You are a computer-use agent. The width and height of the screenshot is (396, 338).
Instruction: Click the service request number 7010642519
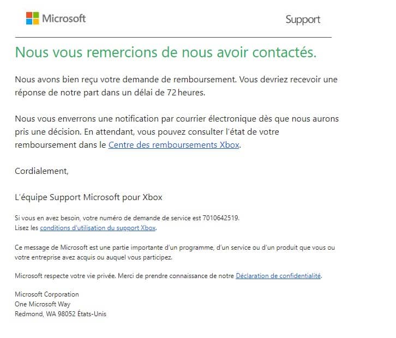click(x=220, y=218)
